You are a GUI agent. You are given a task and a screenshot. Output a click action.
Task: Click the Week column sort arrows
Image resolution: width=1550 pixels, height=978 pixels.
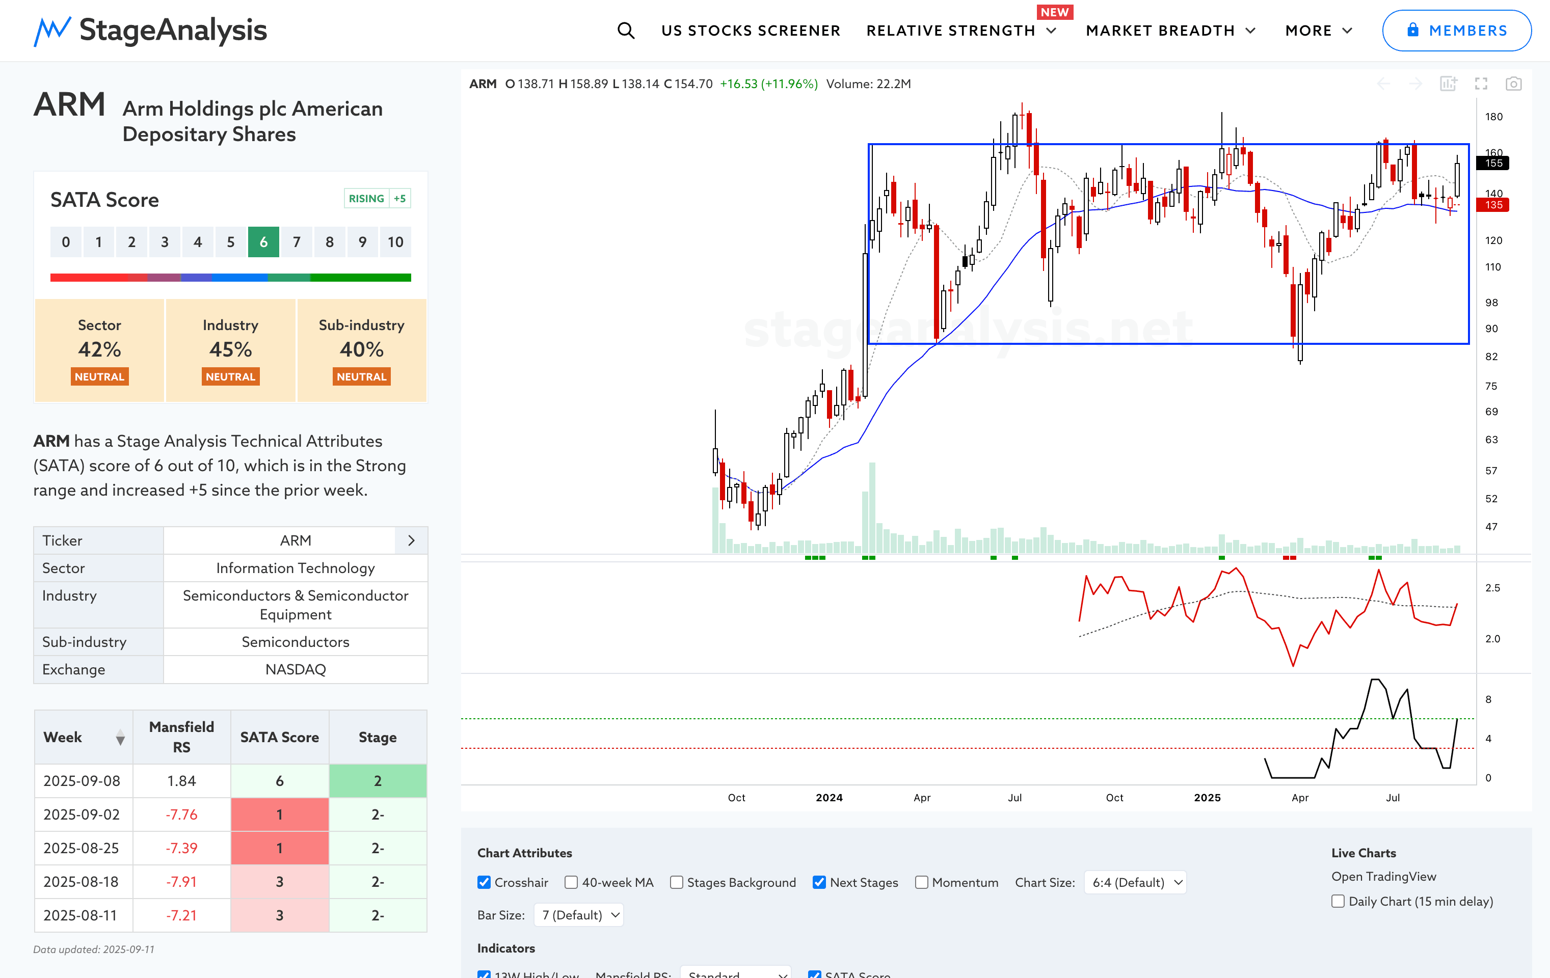coord(120,738)
